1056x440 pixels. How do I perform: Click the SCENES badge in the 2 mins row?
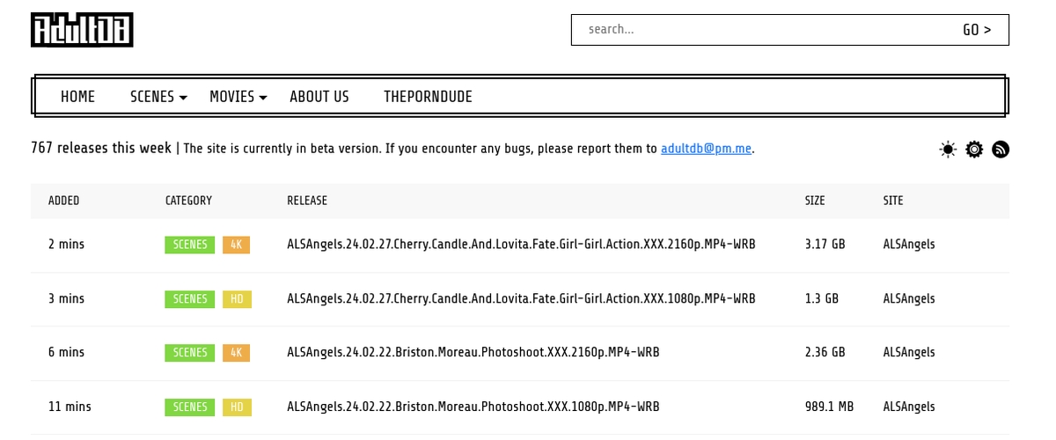pyautogui.click(x=189, y=245)
